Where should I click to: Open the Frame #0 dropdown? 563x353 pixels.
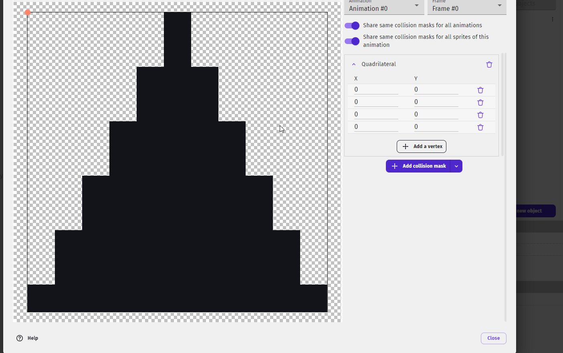point(499,6)
